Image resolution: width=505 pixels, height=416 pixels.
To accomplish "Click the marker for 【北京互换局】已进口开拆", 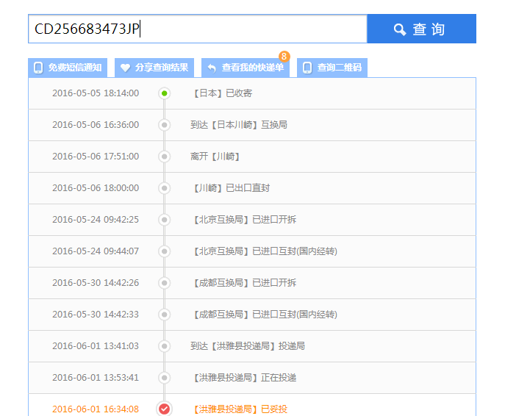I will pyautogui.click(x=164, y=220).
